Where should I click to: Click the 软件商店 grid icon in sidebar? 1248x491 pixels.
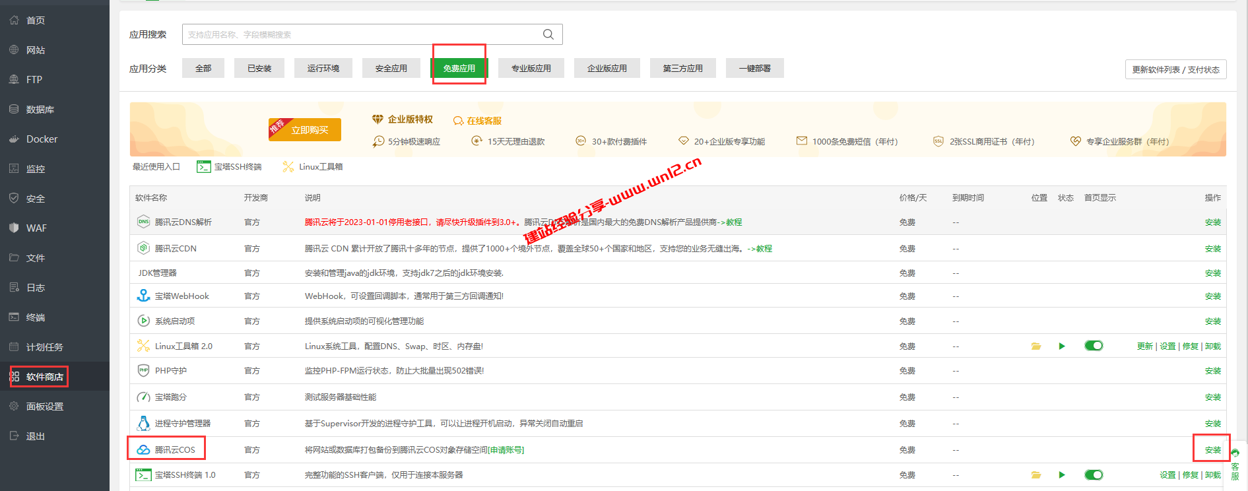14,377
